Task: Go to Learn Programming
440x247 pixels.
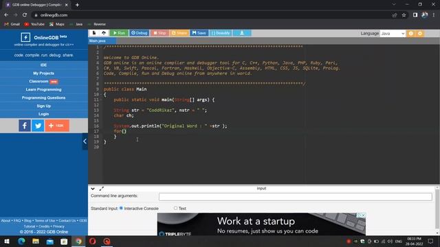Action: click(43, 90)
